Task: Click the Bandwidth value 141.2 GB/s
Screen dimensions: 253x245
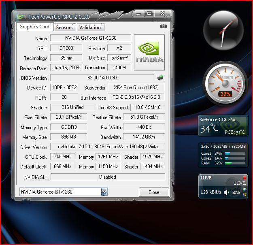Action: 144,137
